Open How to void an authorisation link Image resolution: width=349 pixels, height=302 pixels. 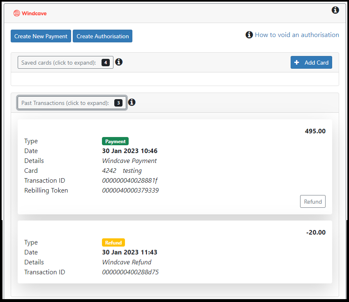pos(297,35)
